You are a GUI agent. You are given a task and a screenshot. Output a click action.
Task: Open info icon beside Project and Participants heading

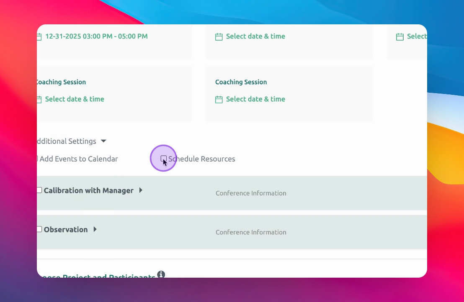[161, 274]
